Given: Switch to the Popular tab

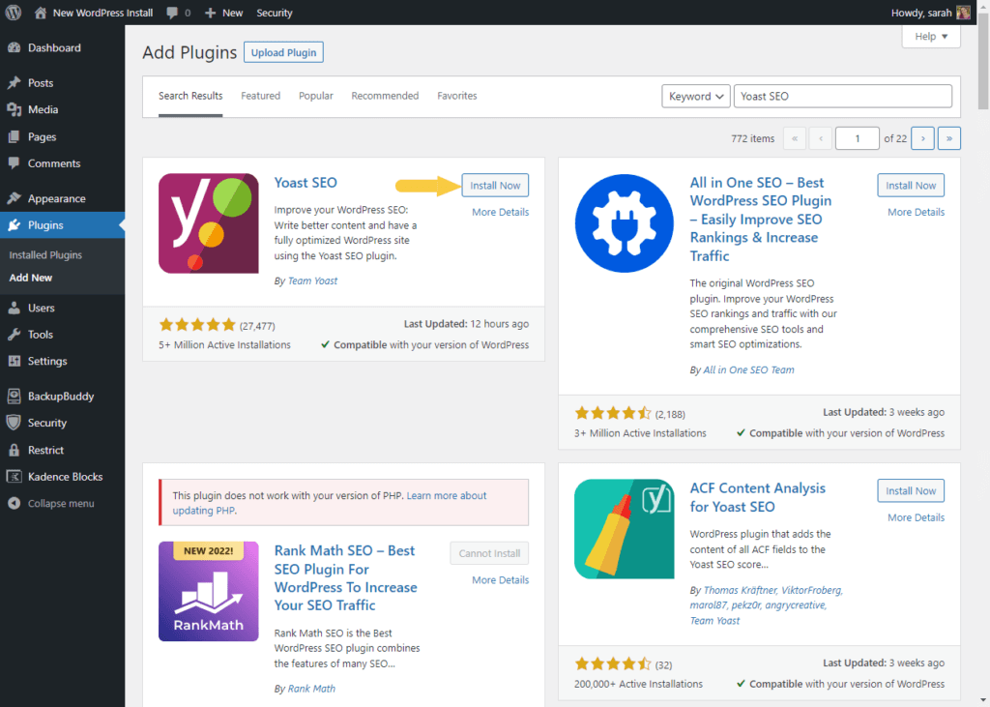Looking at the screenshot, I should [315, 96].
